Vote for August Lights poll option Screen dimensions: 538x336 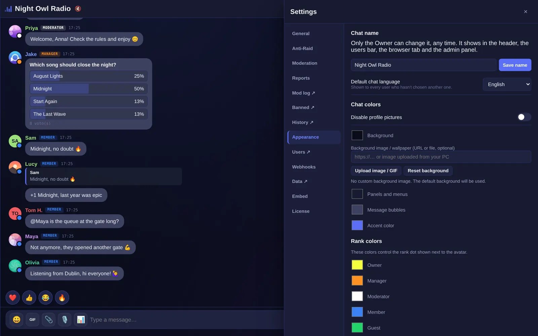(x=89, y=76)
